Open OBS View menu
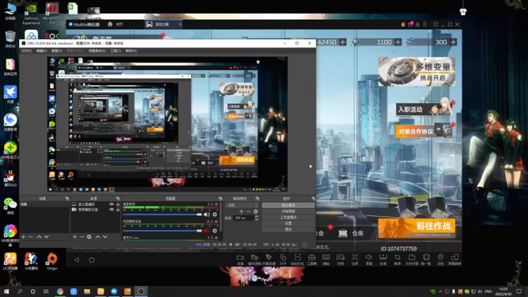This screenshot has width=528, height=297. click(57, 51)
